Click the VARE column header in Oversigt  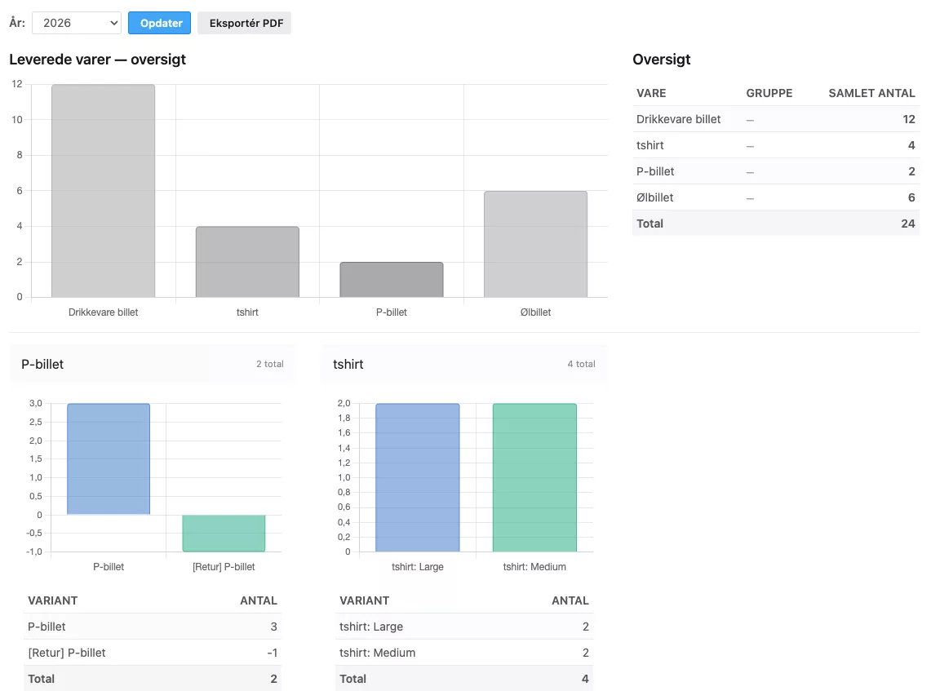point(651,93)
